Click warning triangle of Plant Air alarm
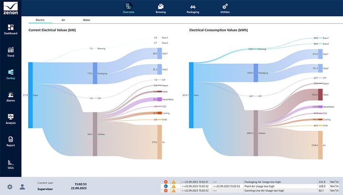343x195 pixels. point(173,186)
